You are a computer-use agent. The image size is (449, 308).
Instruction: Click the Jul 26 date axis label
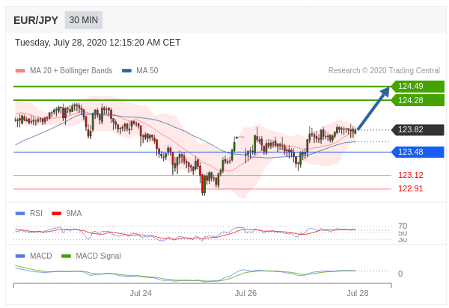tap(245, 293)
